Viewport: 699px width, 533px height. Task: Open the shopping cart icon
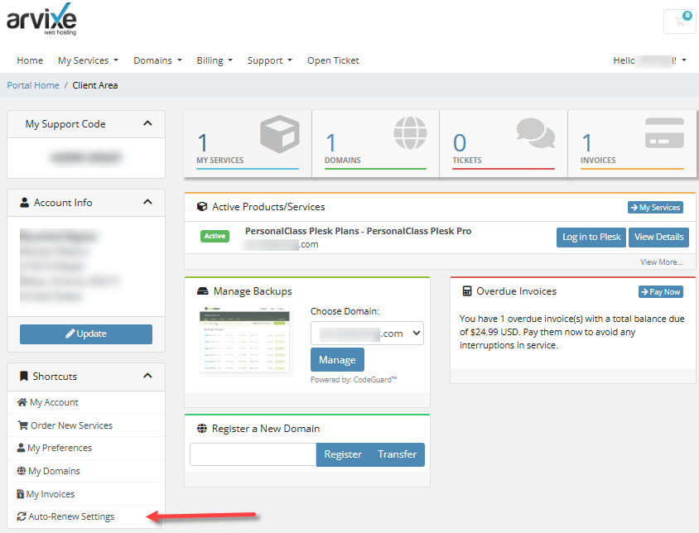pyautogui.click(x=680, y=21)
